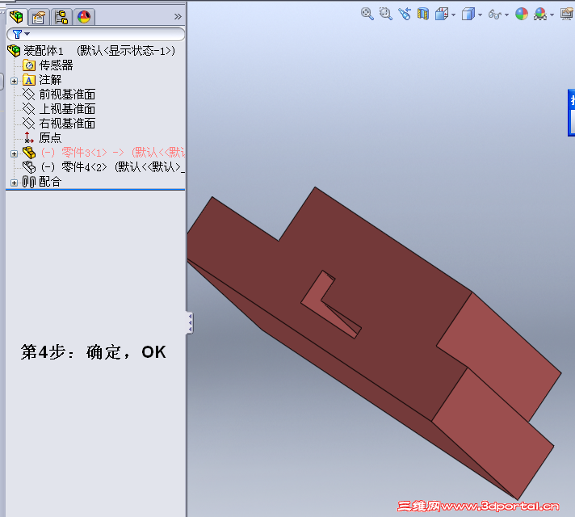
Task: Open the Display Style dropdown arrow
Action: click(x=480, y=15)
